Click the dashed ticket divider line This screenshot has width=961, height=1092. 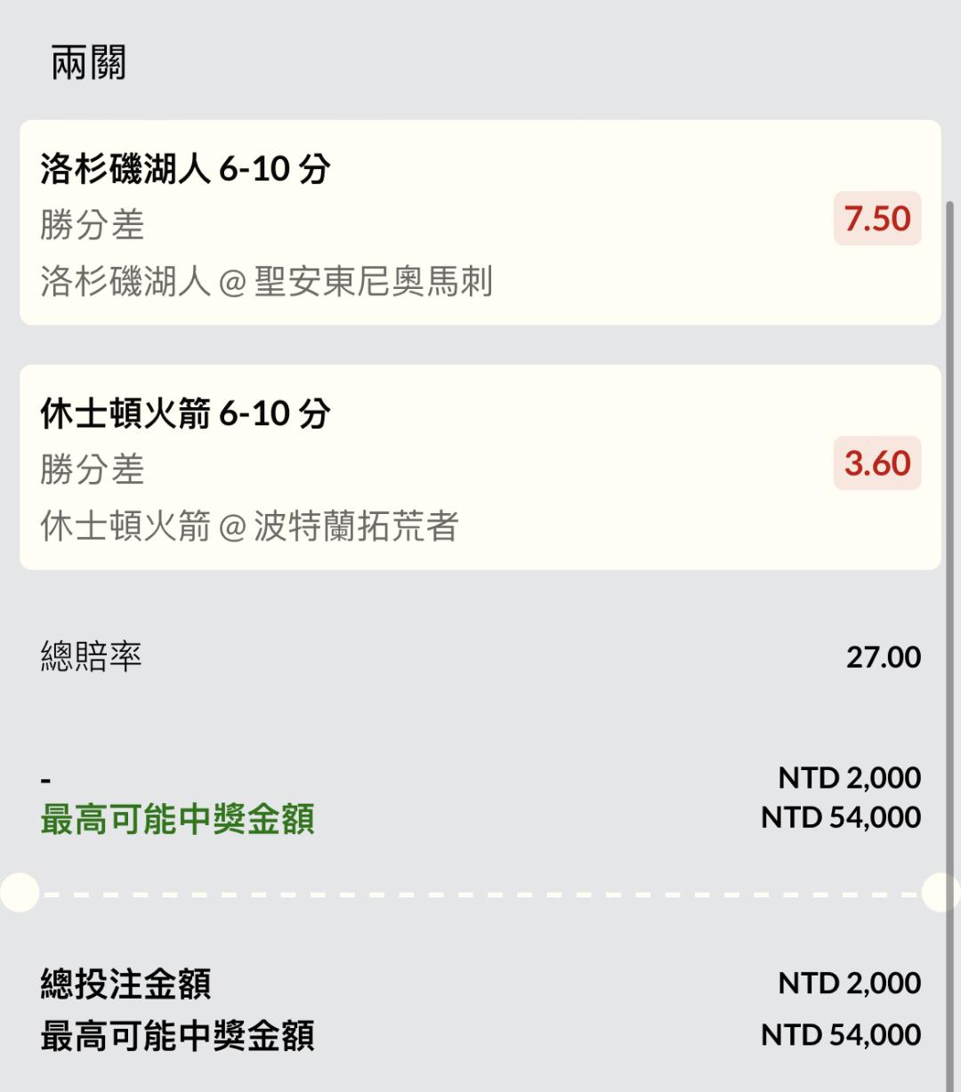click(480, 894)
